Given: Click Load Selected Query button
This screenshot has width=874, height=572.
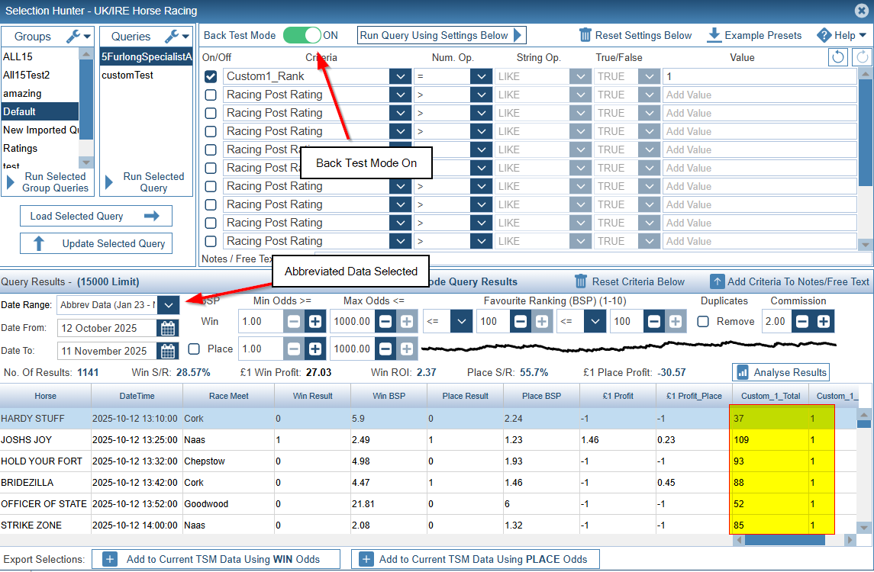Looking at the screenshot, I should pyautogui.click(x=95, y=216).
